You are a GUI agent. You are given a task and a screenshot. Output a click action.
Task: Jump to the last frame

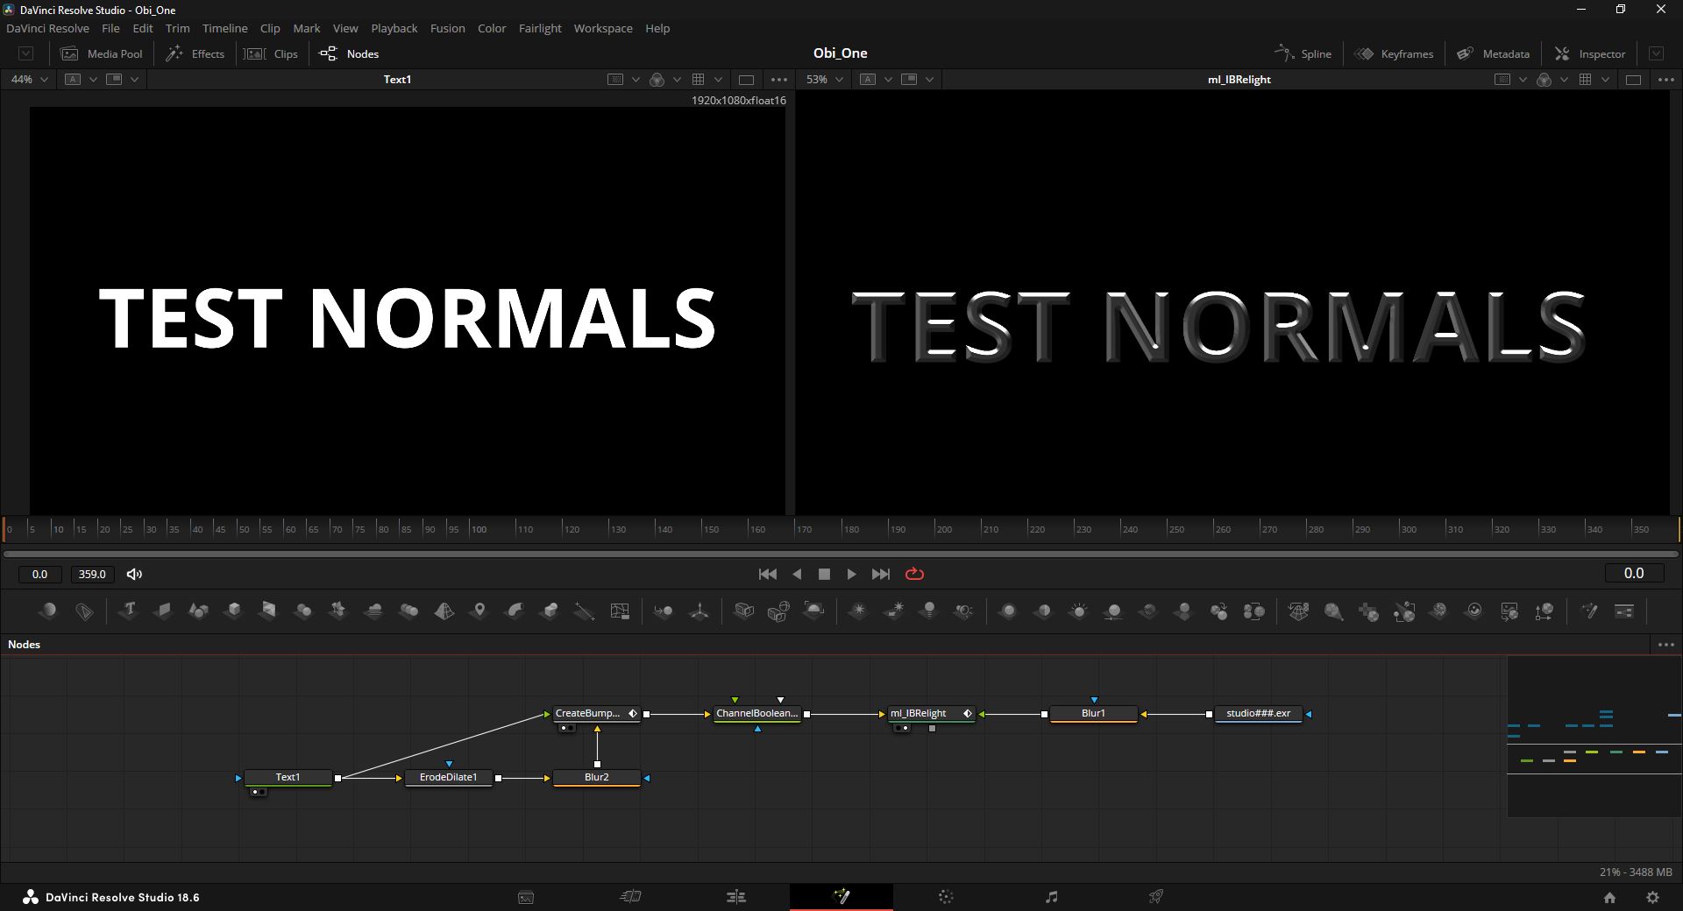pyautogui.click(x=881, y=574)
